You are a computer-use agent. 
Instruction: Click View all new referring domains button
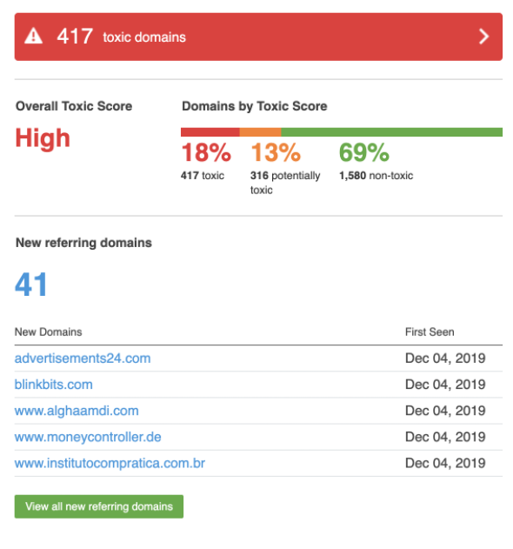click(x=99, y=506)
